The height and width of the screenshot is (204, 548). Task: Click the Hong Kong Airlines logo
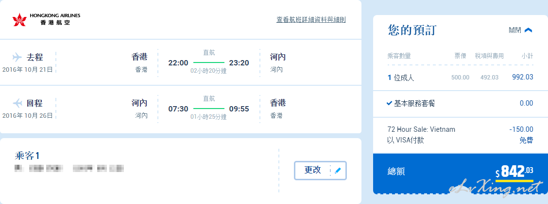[x=46, y=19]
